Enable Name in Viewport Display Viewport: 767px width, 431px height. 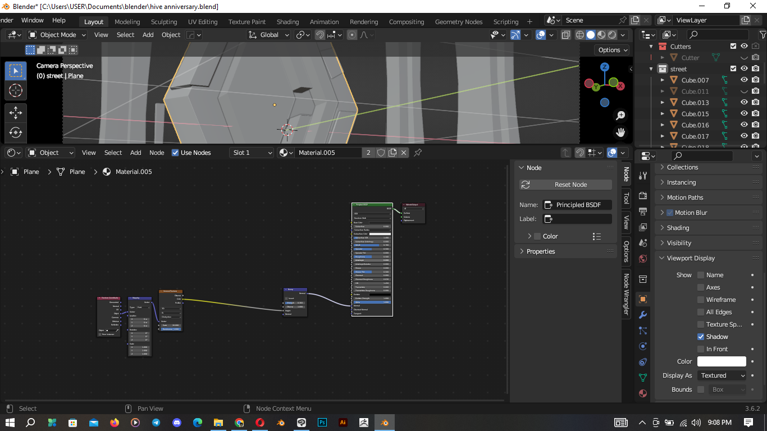(x=701, y=275)
